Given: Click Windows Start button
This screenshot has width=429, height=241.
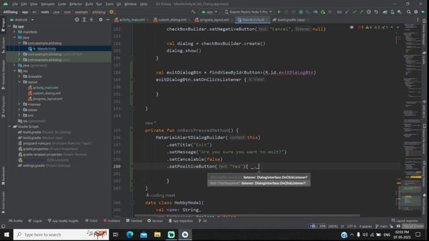Looking at the screenshot, I should [6, 234].
